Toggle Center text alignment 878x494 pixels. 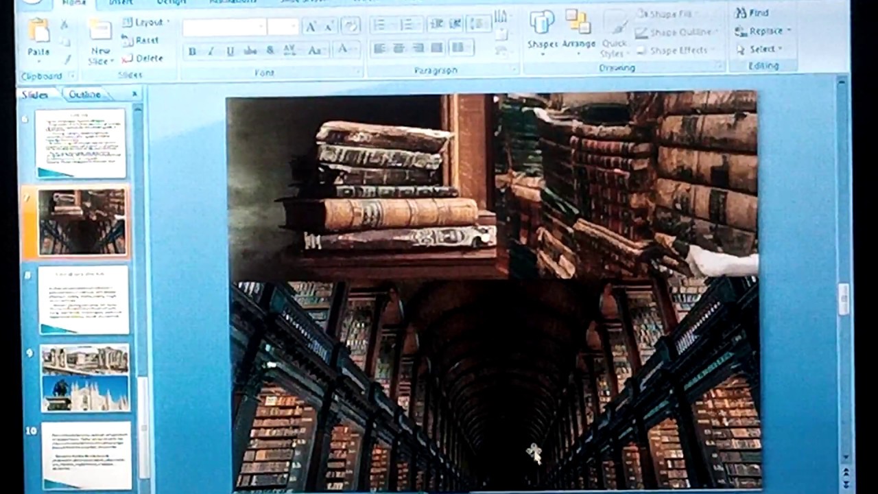tap(399, 48)
